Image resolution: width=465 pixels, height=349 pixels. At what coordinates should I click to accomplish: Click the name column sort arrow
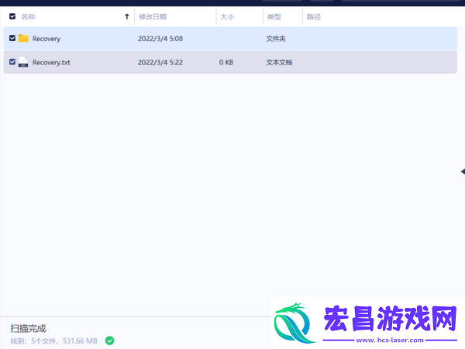tap(127, 16)
